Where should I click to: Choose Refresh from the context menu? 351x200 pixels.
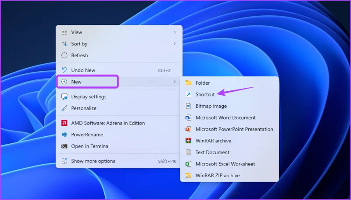pos(119,55)
